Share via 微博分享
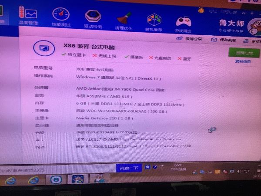Image resolution: width=261 pixels, height=196 pixels. tap(189, 39)
